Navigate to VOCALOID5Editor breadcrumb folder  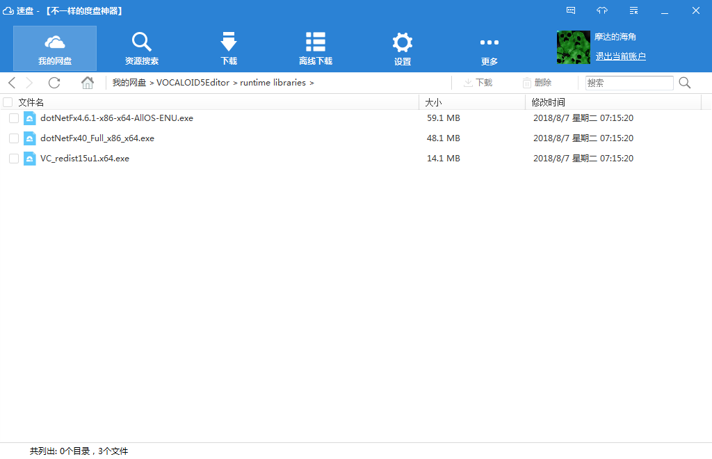193,83
